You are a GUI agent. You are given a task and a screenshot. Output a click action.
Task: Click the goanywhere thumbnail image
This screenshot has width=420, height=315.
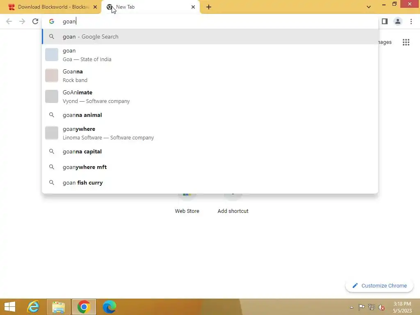tap(52, 133)
